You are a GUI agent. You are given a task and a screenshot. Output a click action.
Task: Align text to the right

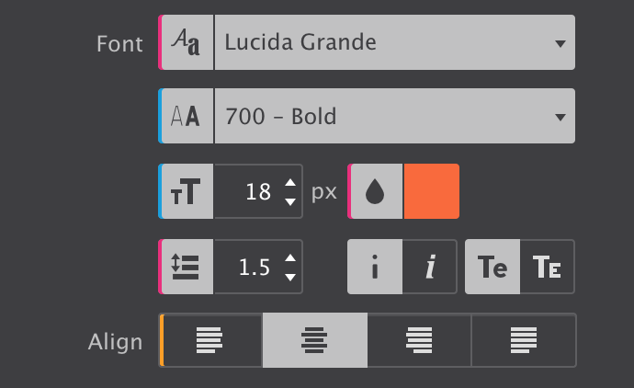tap(419, 340)
